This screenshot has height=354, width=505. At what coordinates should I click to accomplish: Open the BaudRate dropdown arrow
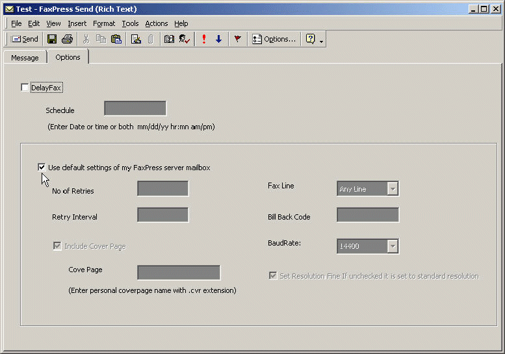[x=393, y=246]
